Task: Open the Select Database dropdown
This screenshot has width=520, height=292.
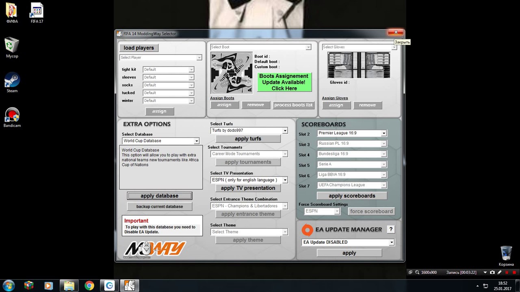Action: click(x=160, y=141)
